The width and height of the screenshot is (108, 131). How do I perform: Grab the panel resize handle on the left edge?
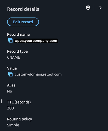pos(2,101)
